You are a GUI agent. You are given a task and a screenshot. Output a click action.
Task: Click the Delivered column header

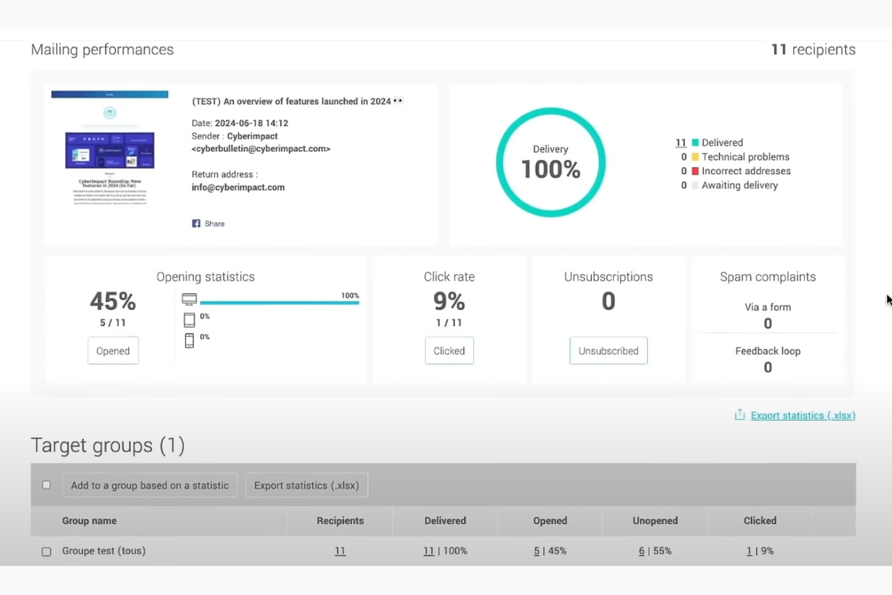pos(445,521)
